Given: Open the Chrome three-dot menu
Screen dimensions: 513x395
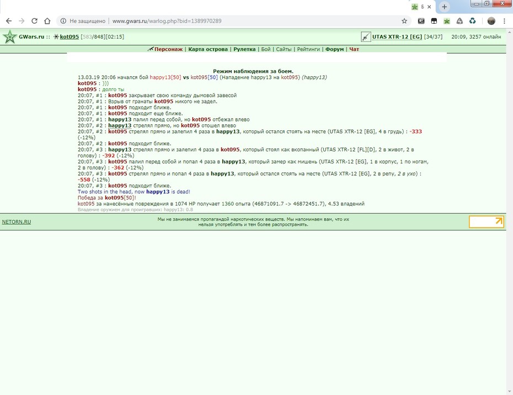Looking at the screenshot, I should point(504,21).
